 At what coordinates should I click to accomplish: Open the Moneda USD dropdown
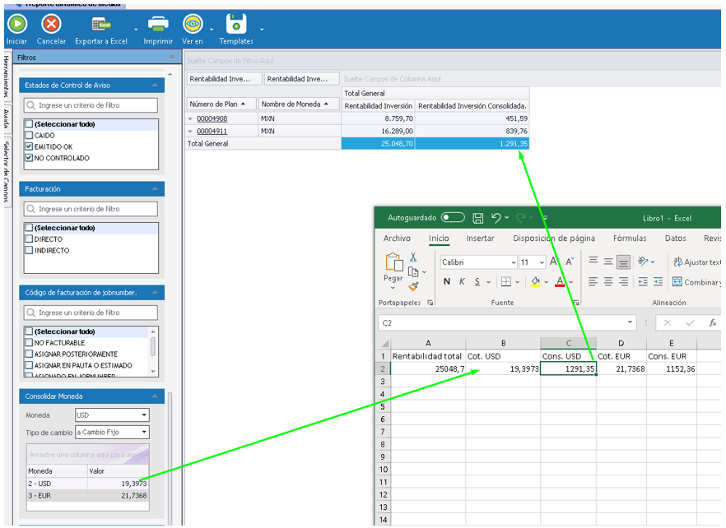click(x=144, y=415)
